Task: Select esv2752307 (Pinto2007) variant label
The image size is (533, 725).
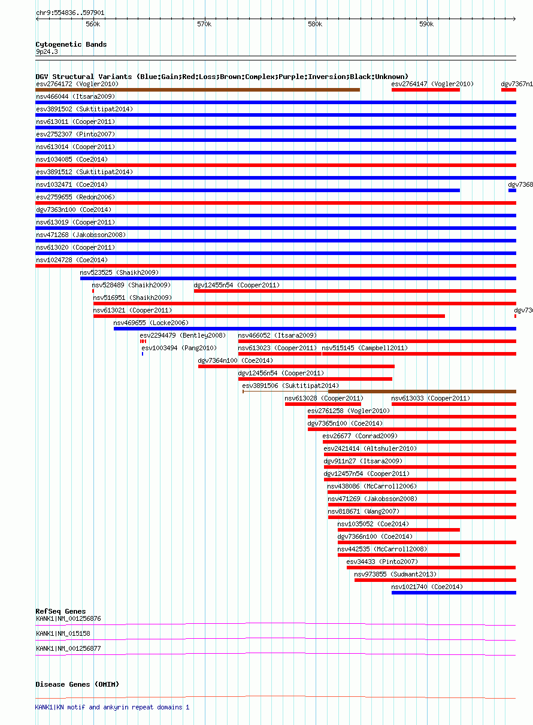Action: point(75,134)
